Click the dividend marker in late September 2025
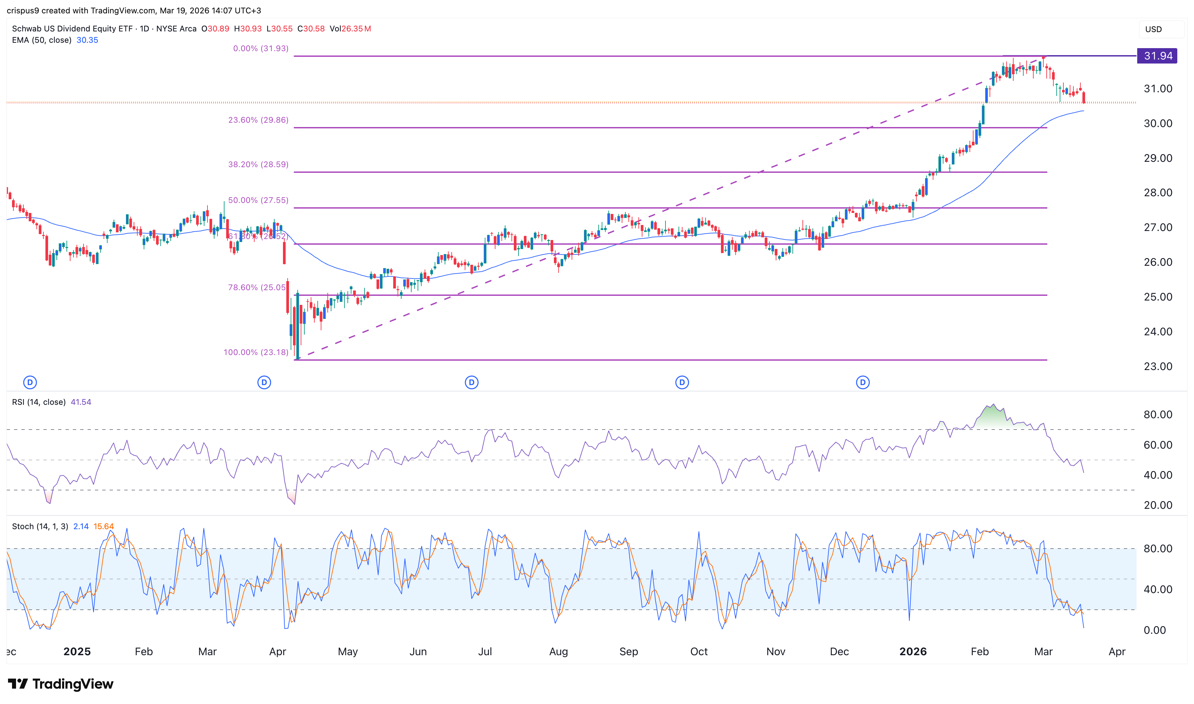1194x704 pixels. tap(682, 382)
